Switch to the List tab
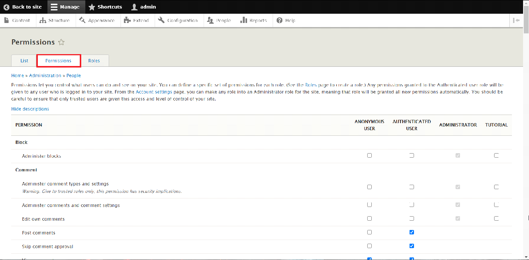The width and height of the screenshot is (529, 260). [24, 61]
